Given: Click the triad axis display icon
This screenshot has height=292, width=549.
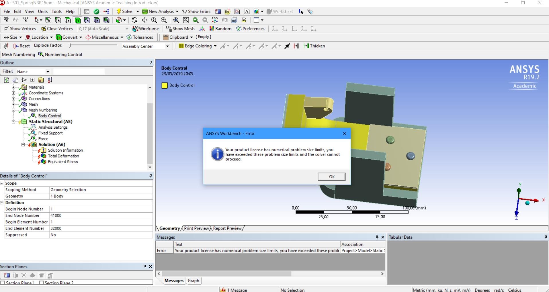Looking at the screenshot, I should click(202, 29).
